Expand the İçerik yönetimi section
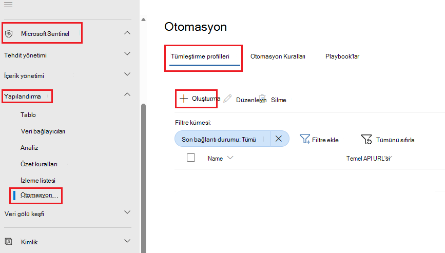The width and height of the screenshot is (445, 253). click(x=127, y=74)
